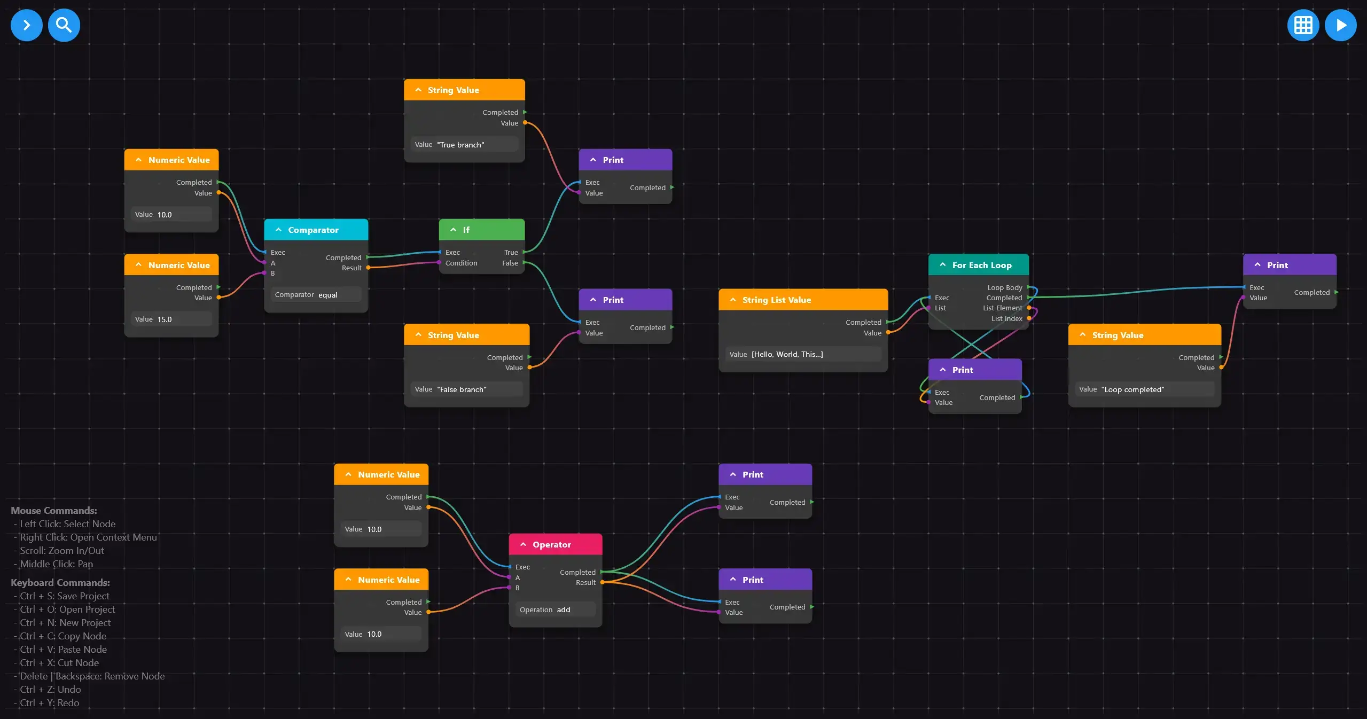1367x719 pixels.
Task: Open the Comparator "equal" option field
Action: [x=316, y=295]
